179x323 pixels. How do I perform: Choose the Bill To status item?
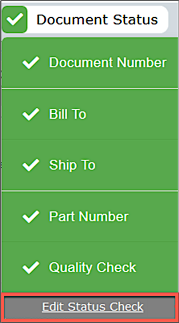90,114
